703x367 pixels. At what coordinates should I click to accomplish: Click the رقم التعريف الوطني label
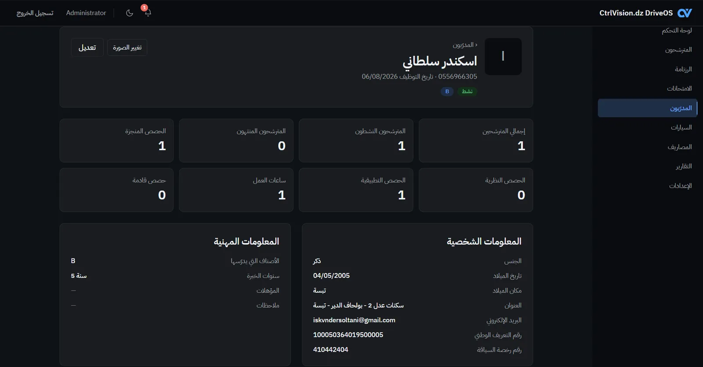click(498, 335)
